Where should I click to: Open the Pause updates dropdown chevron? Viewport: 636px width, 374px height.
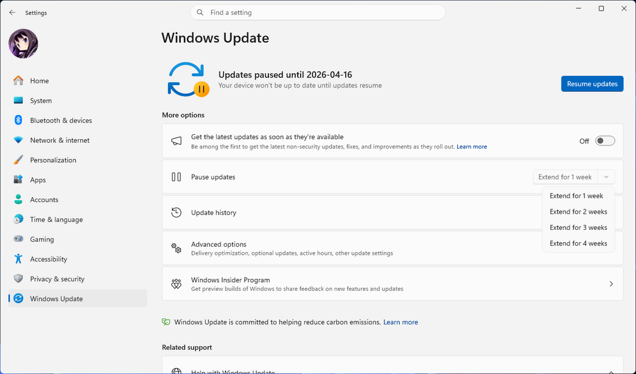(606, 177)
